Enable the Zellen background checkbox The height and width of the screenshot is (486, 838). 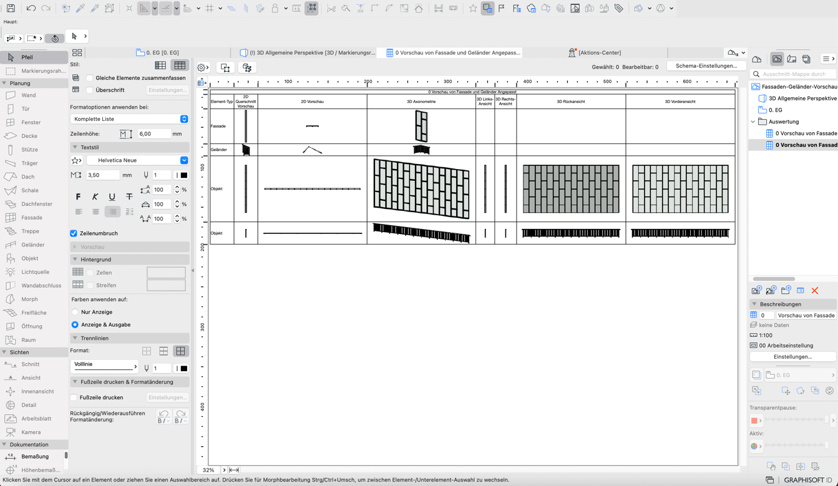[x=90, y=273]
